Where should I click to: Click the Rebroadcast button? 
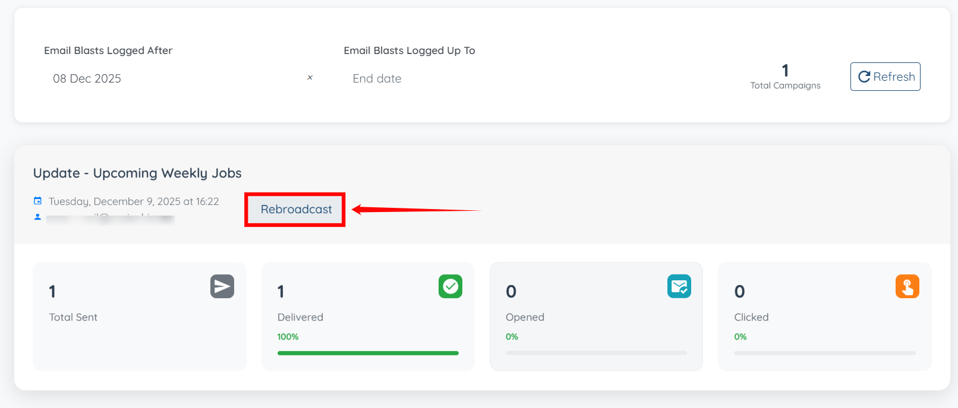pyautogui.click(x=296, y=210)
